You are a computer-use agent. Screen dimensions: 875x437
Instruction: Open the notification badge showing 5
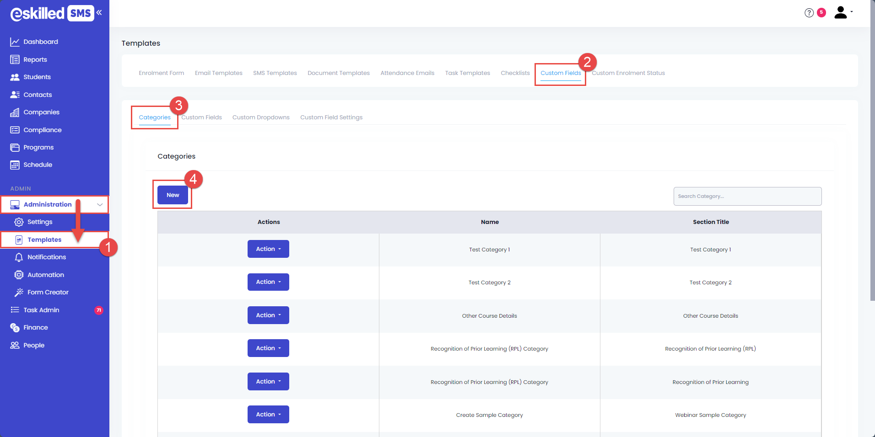coord(821,12)
